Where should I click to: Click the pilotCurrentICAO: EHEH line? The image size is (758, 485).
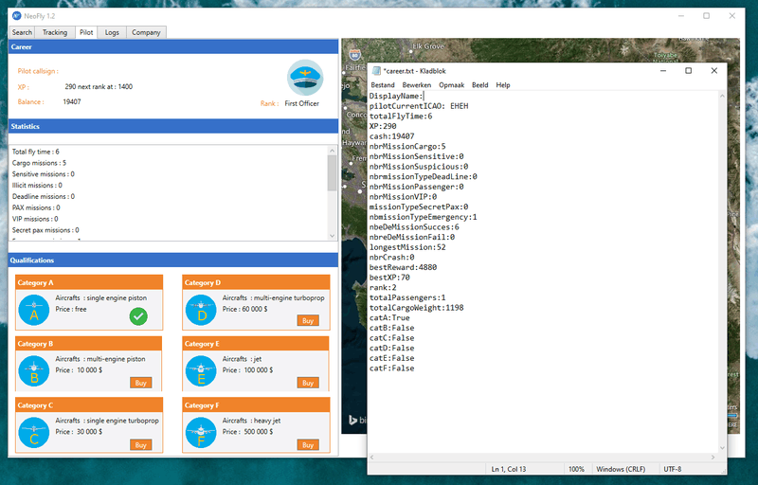coord(419,106)
